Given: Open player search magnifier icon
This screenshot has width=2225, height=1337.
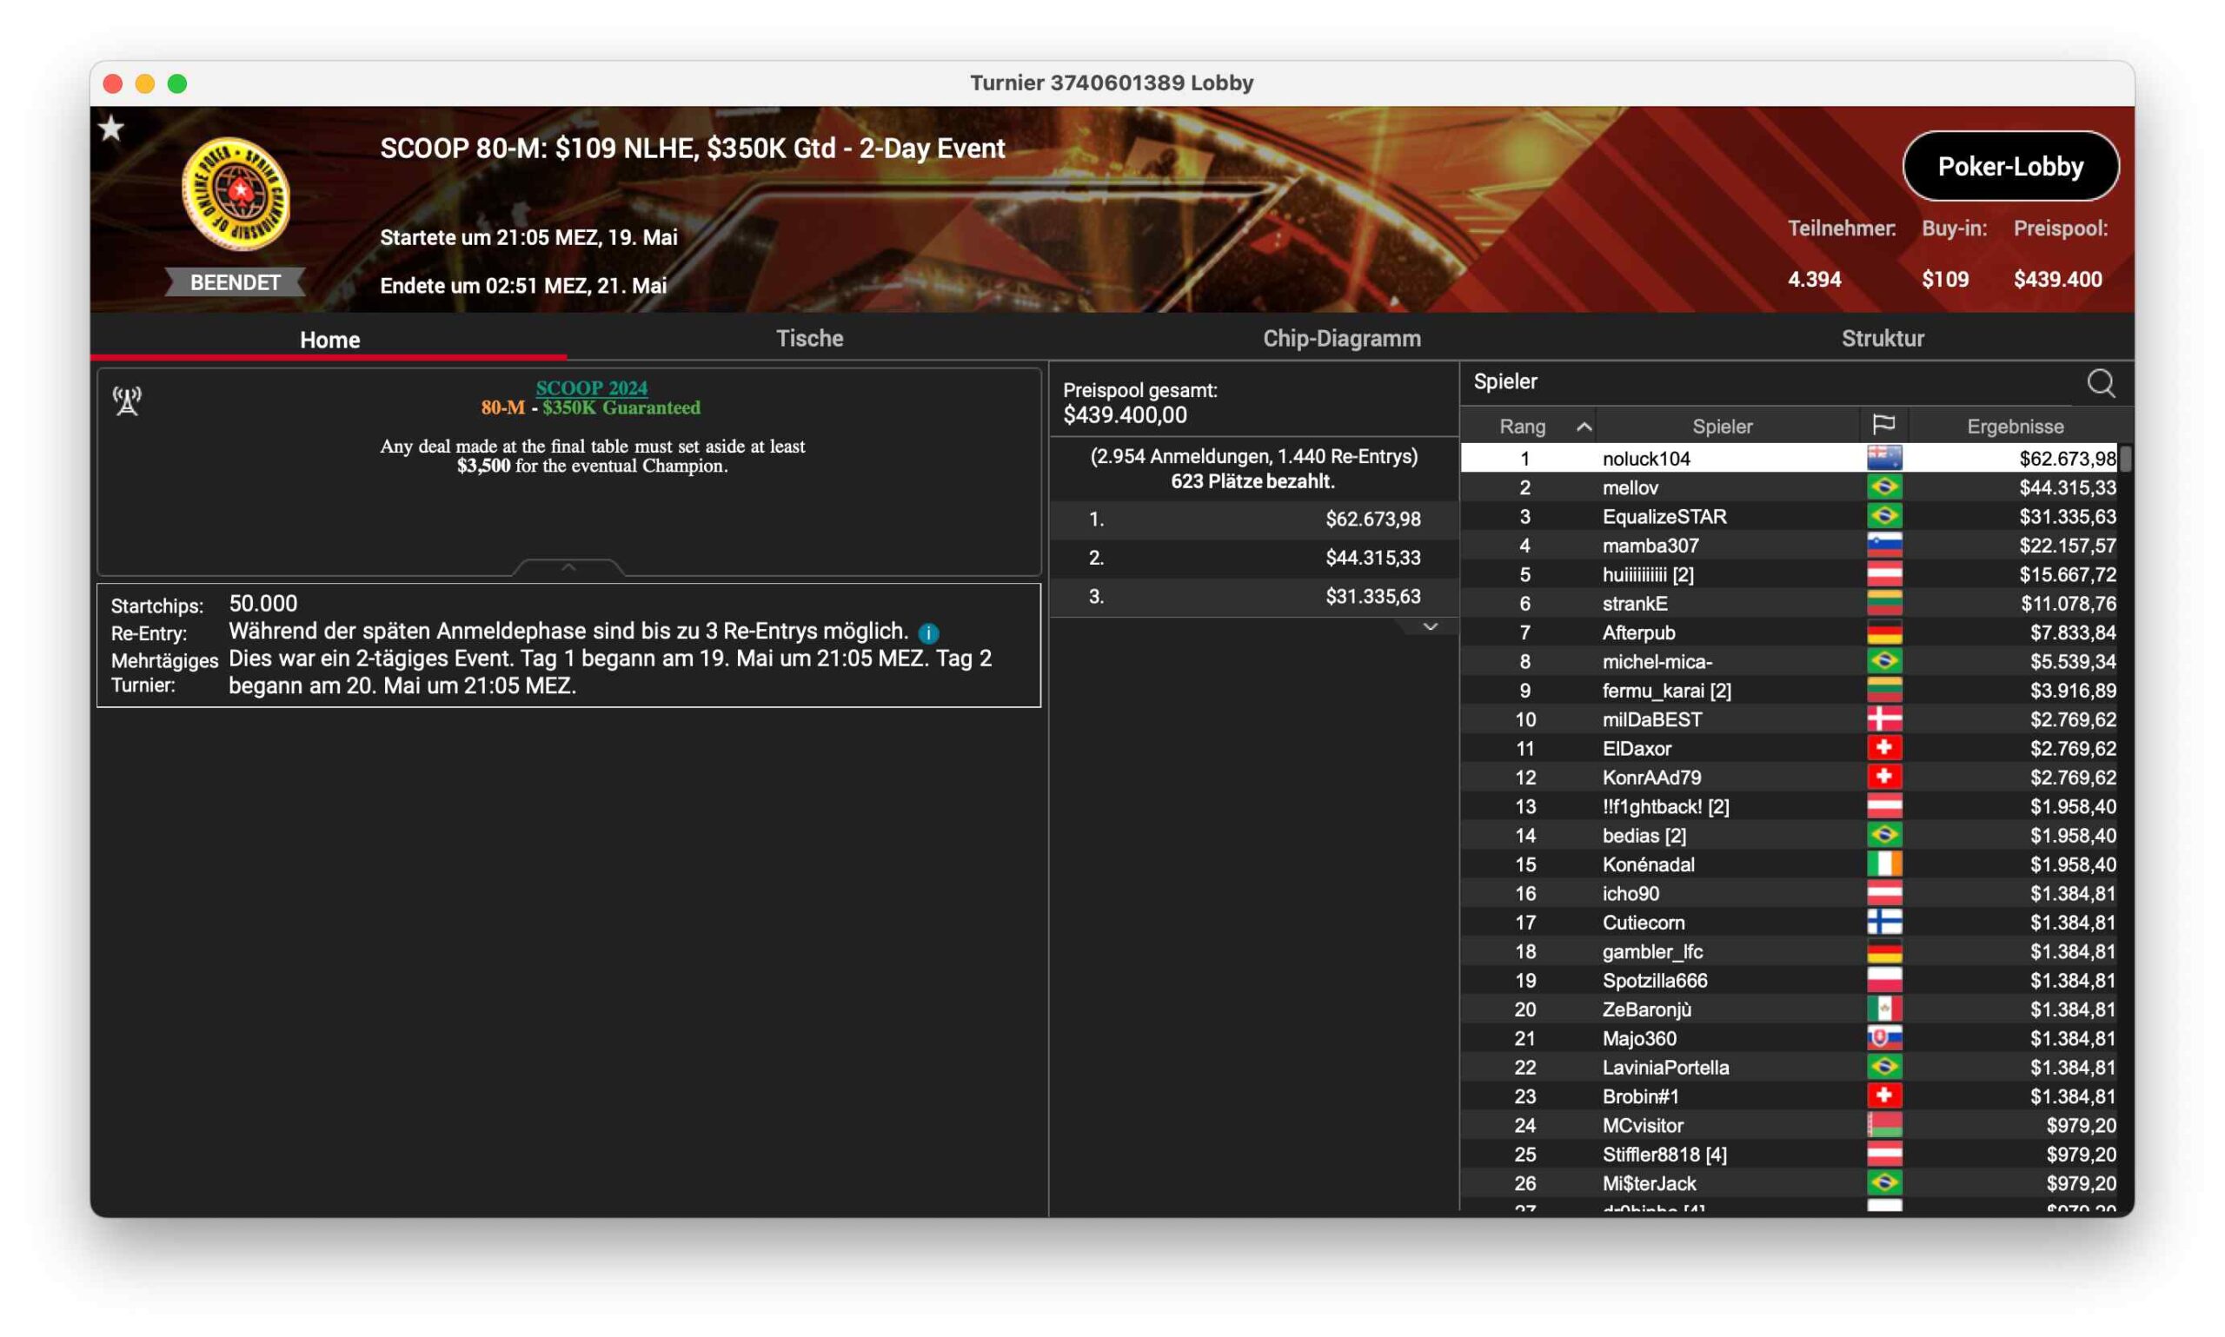Looking at the screenshot, I should tap(2101, 383).
